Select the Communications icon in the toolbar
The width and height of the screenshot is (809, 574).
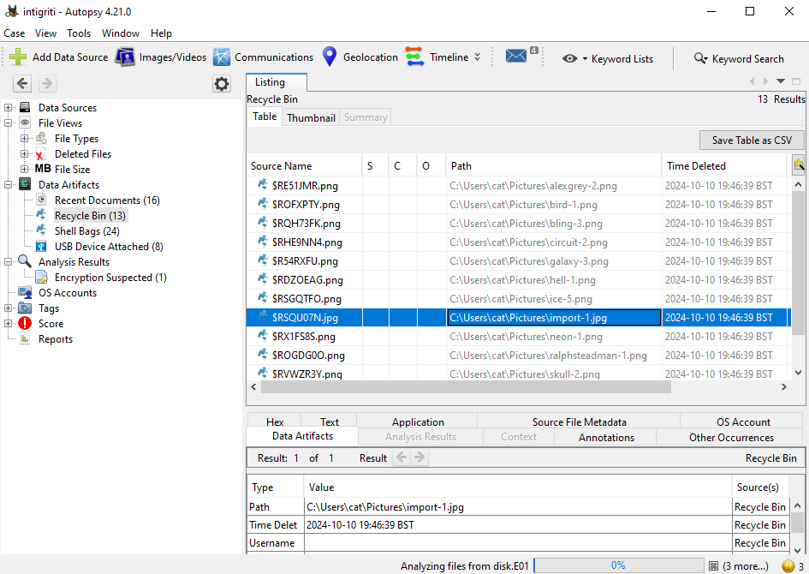[222, 57]
